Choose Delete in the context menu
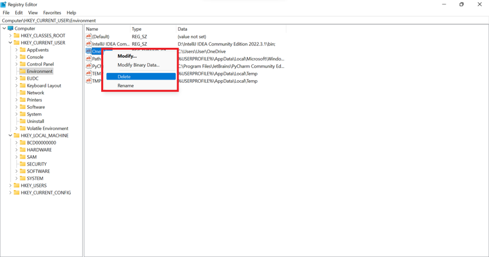Viewport: 489px width, 257px height. pos(141,76)
